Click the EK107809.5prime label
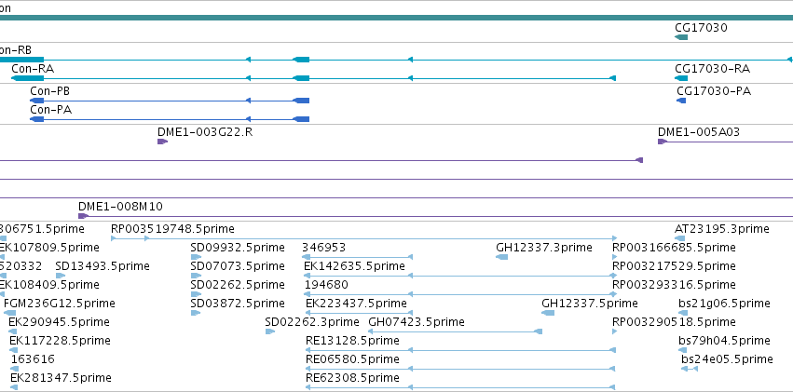 49,248
